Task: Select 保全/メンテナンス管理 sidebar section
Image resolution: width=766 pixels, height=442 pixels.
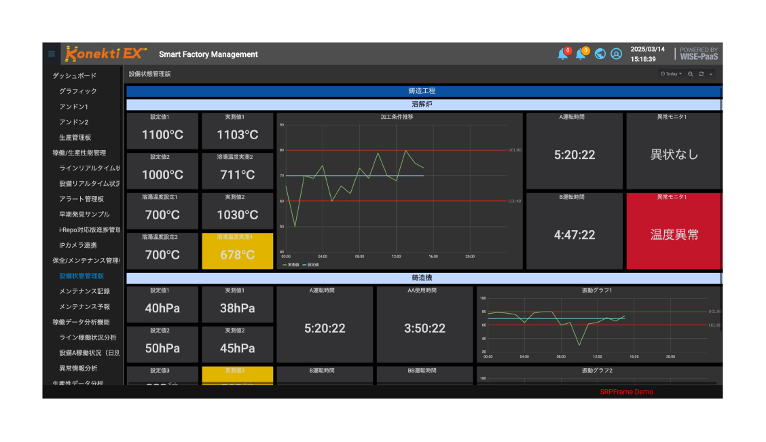Action: coord(86,260)
